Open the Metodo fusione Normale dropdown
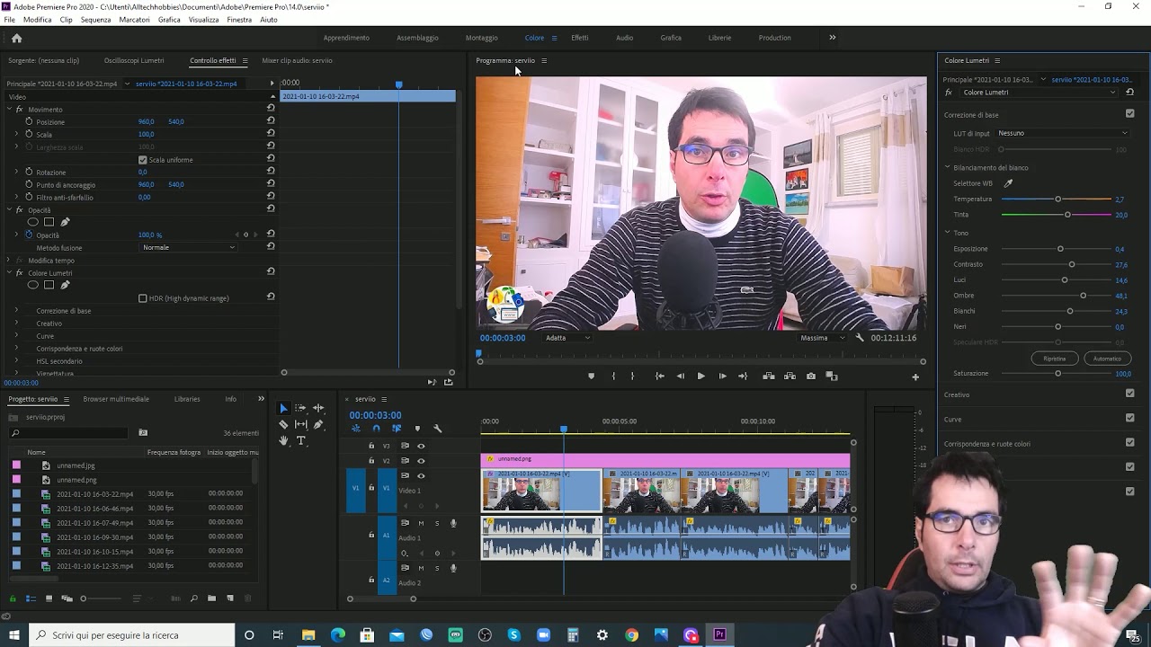This screenshot has height=647, width=1151. (x=189, y=247)
